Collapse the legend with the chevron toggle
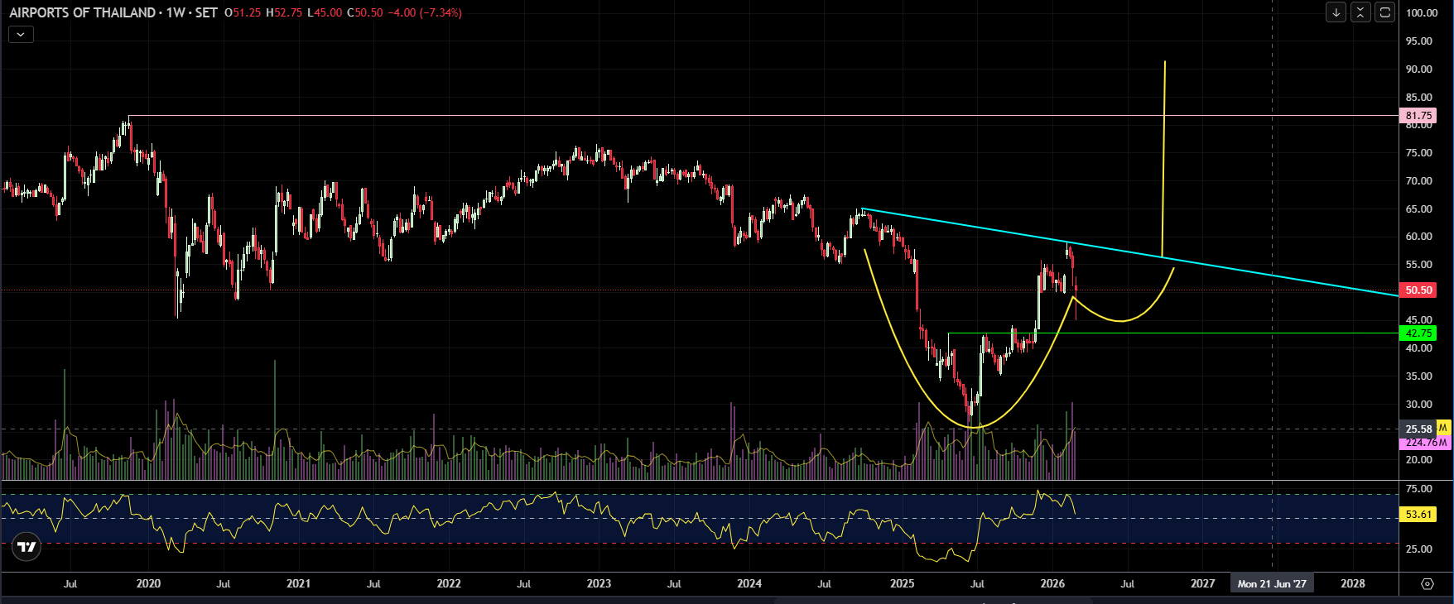The image size is (1454, 604). (x=21, y=34)
